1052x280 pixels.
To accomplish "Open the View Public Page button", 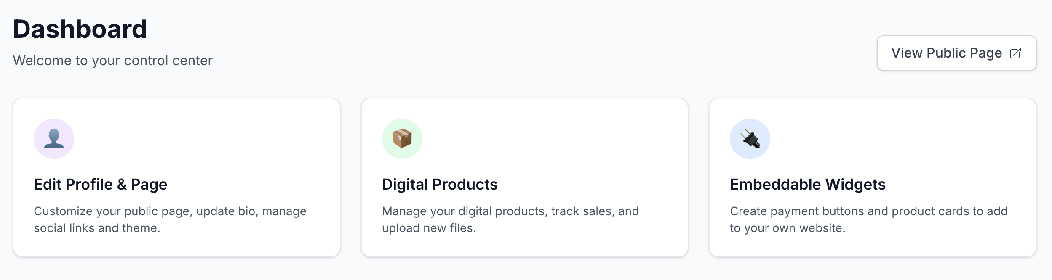I will coord(956,53).
